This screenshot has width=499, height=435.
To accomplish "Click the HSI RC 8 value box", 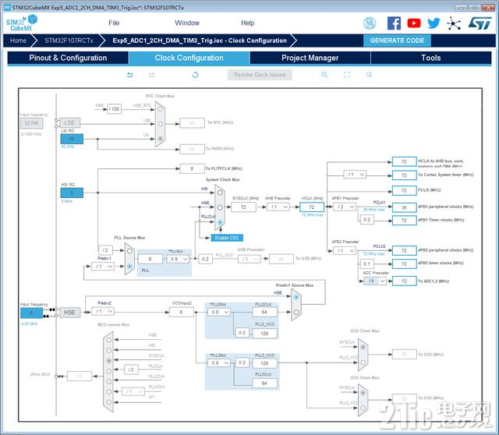I will (x=72, y=193).
